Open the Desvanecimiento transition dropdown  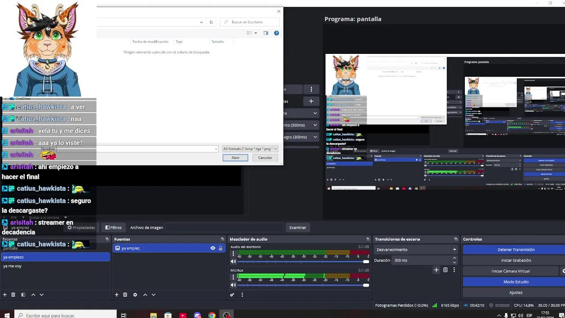[416, 250]
